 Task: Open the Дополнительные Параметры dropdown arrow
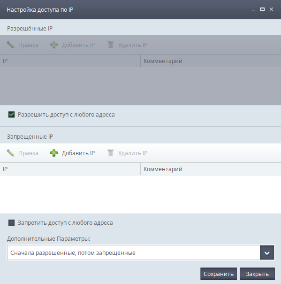[x=267, y=252]
